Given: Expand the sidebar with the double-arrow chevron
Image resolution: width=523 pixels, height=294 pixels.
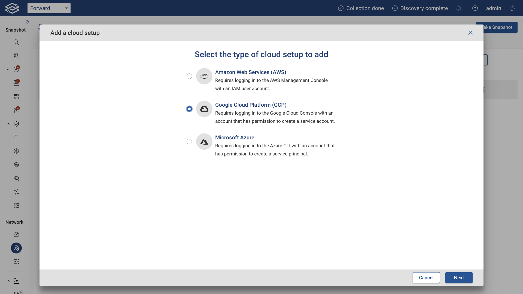Looking at the screenshot, I should (27, 22).
